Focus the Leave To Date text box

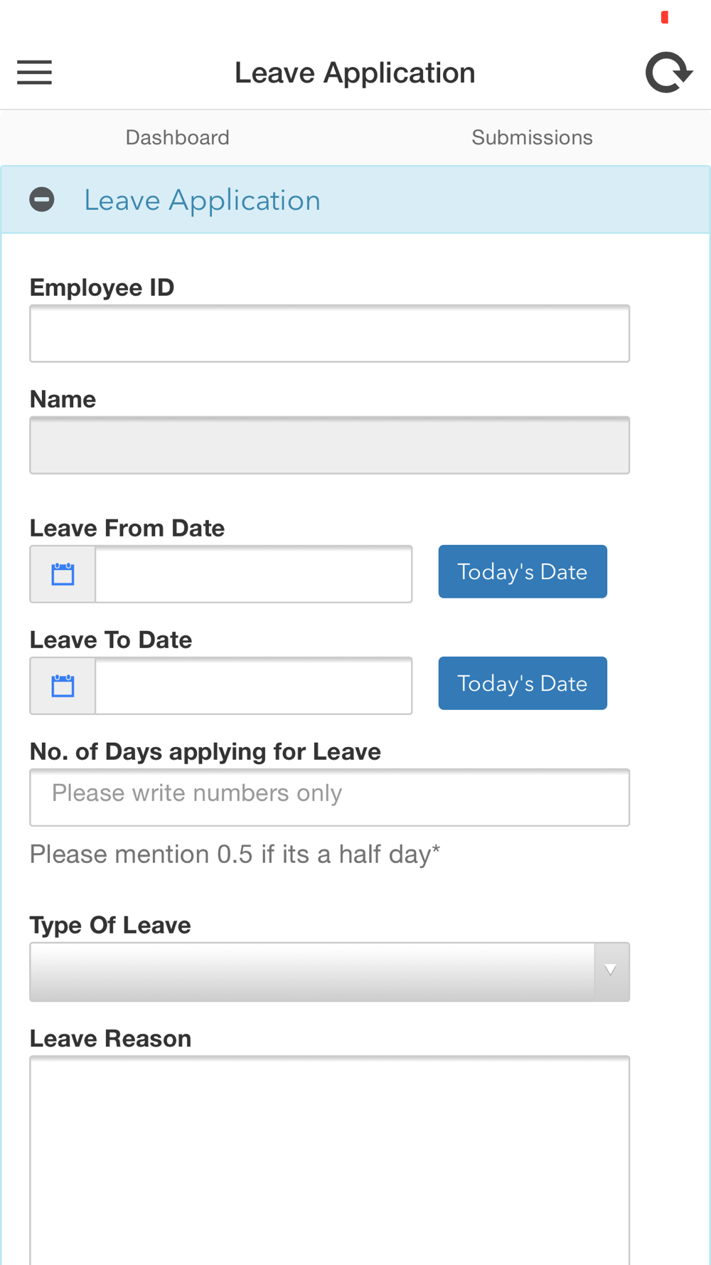pos(254,686)
